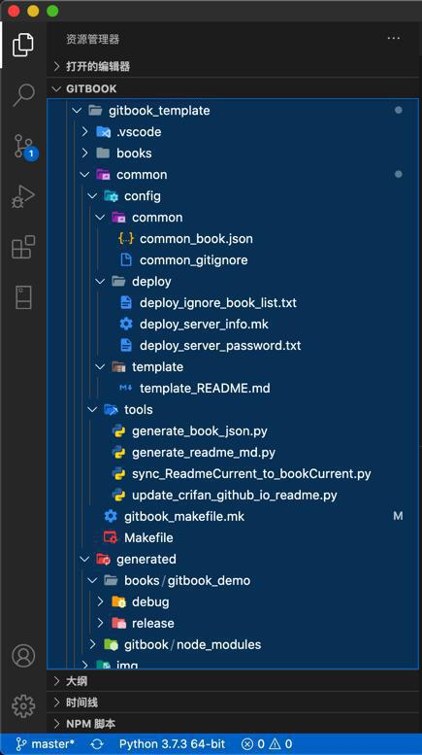Collapse the deploy folder chevron
This screenshot has width=422, height=755.
(x=100, y=281)
